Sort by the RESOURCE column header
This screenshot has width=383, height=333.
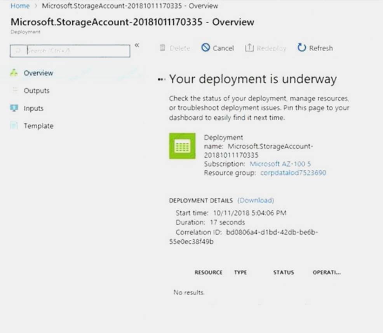pos(208,272)
